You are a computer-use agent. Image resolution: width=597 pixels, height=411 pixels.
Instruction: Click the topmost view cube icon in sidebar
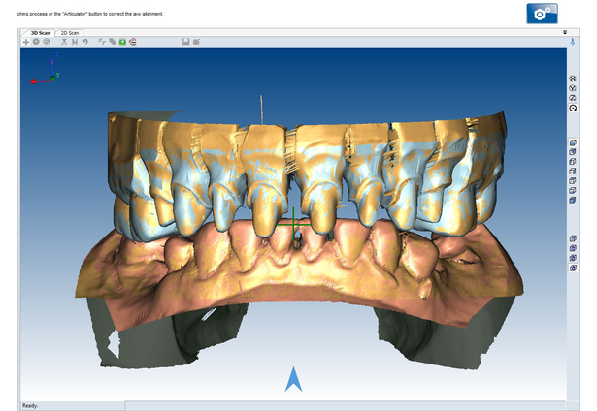coord(573,142)
